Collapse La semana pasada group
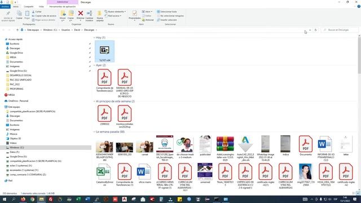This screenshot has width=361, height=203. (x=94, y=132)
